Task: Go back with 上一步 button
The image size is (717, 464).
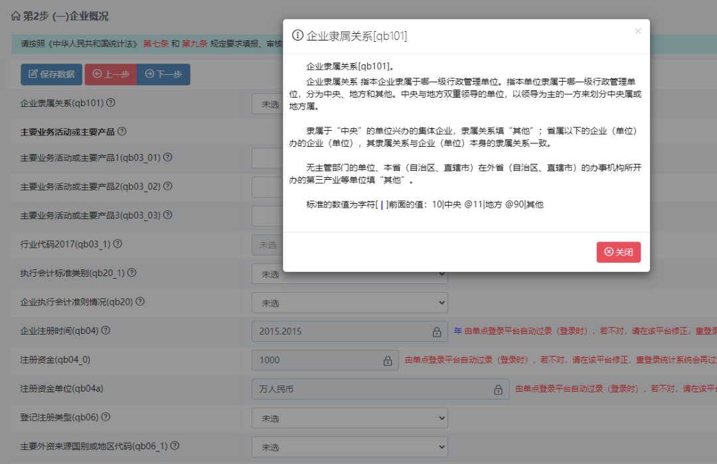Action: coord(111,74)
